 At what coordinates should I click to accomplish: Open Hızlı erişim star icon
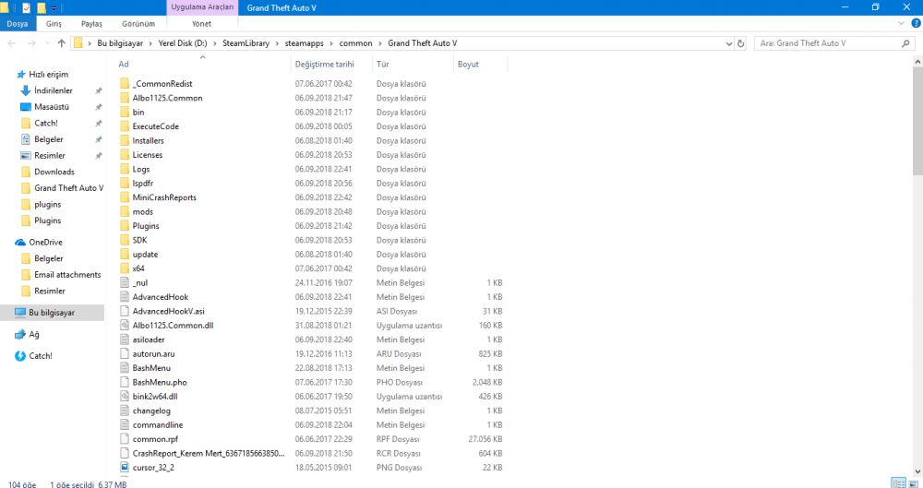point(20,74)
